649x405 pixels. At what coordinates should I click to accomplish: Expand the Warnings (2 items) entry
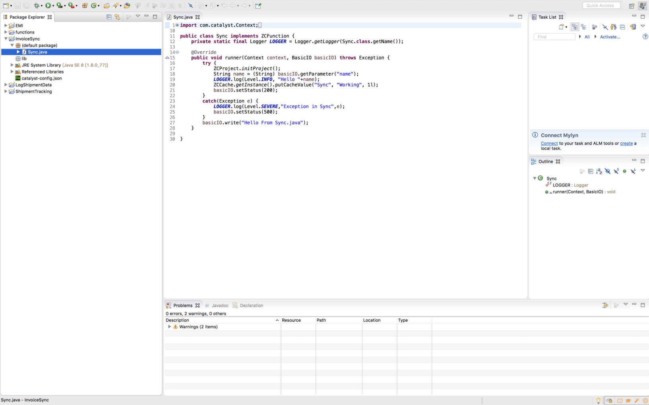(x=169, y=326)
